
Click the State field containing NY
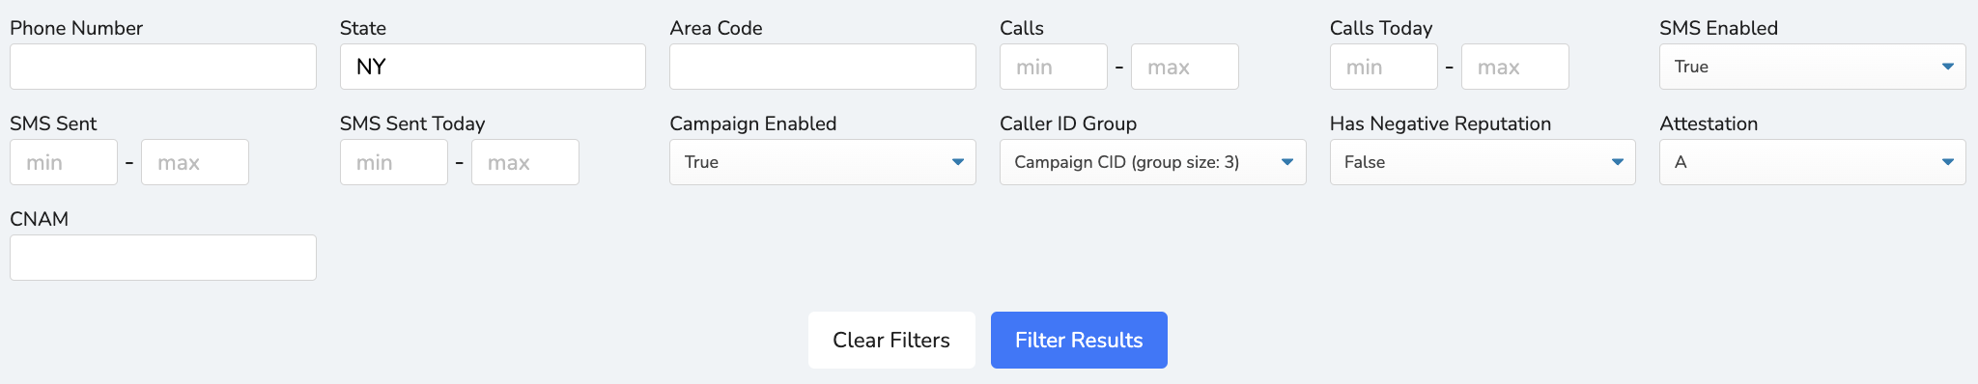tap(493, 67)
